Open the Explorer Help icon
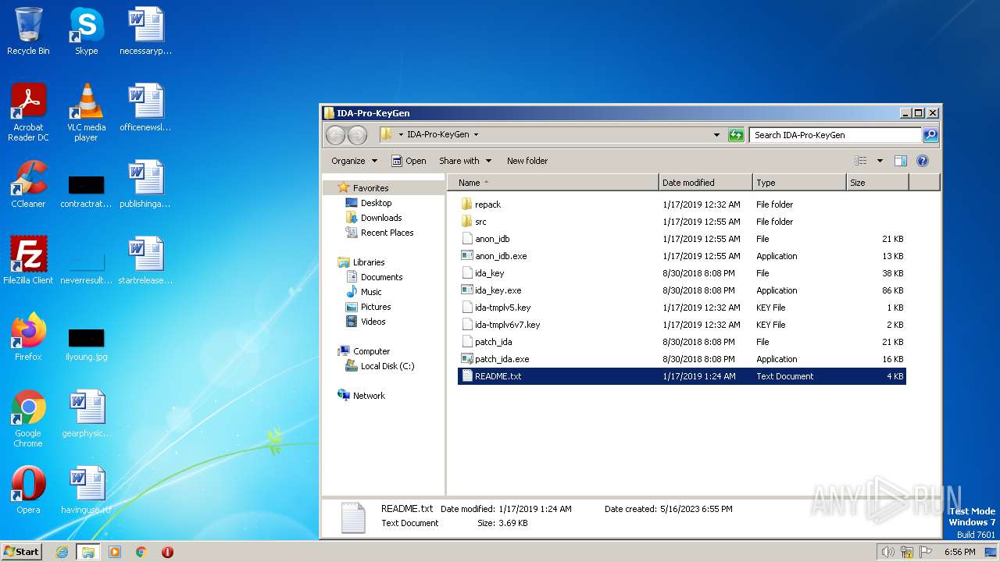 922,161
